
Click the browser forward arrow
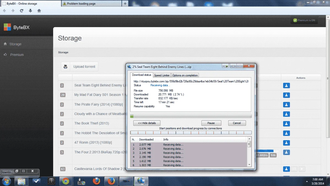13,11
